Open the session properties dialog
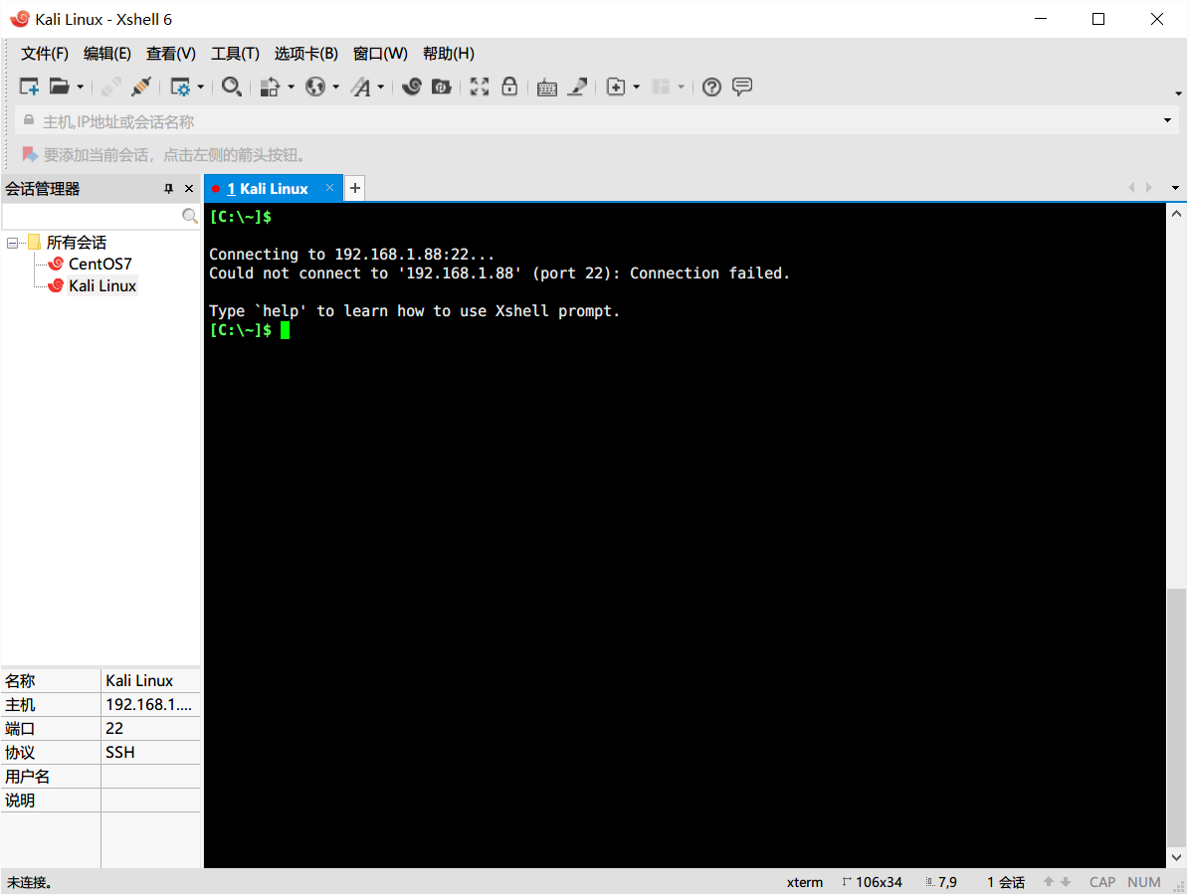Viewport: 1188px width, 895px height. [182, 87]
